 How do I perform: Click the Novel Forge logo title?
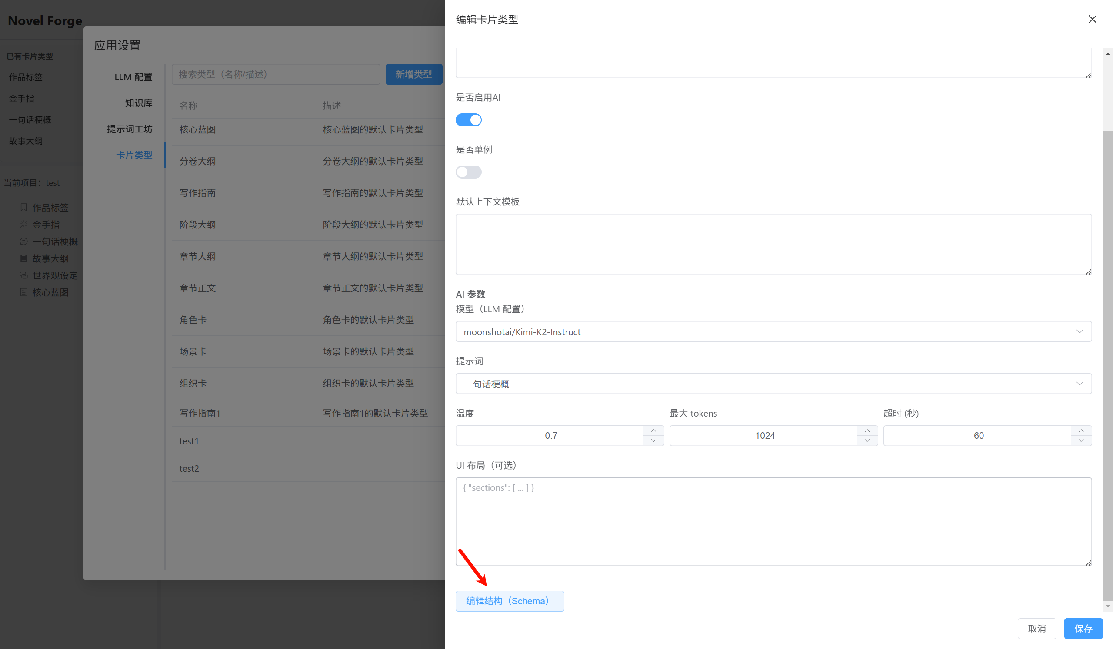coord(45,21)
